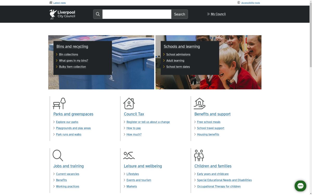312x195 pixels.
Task: Click the Accessibility tools person icon
Action: coord(239,3)
